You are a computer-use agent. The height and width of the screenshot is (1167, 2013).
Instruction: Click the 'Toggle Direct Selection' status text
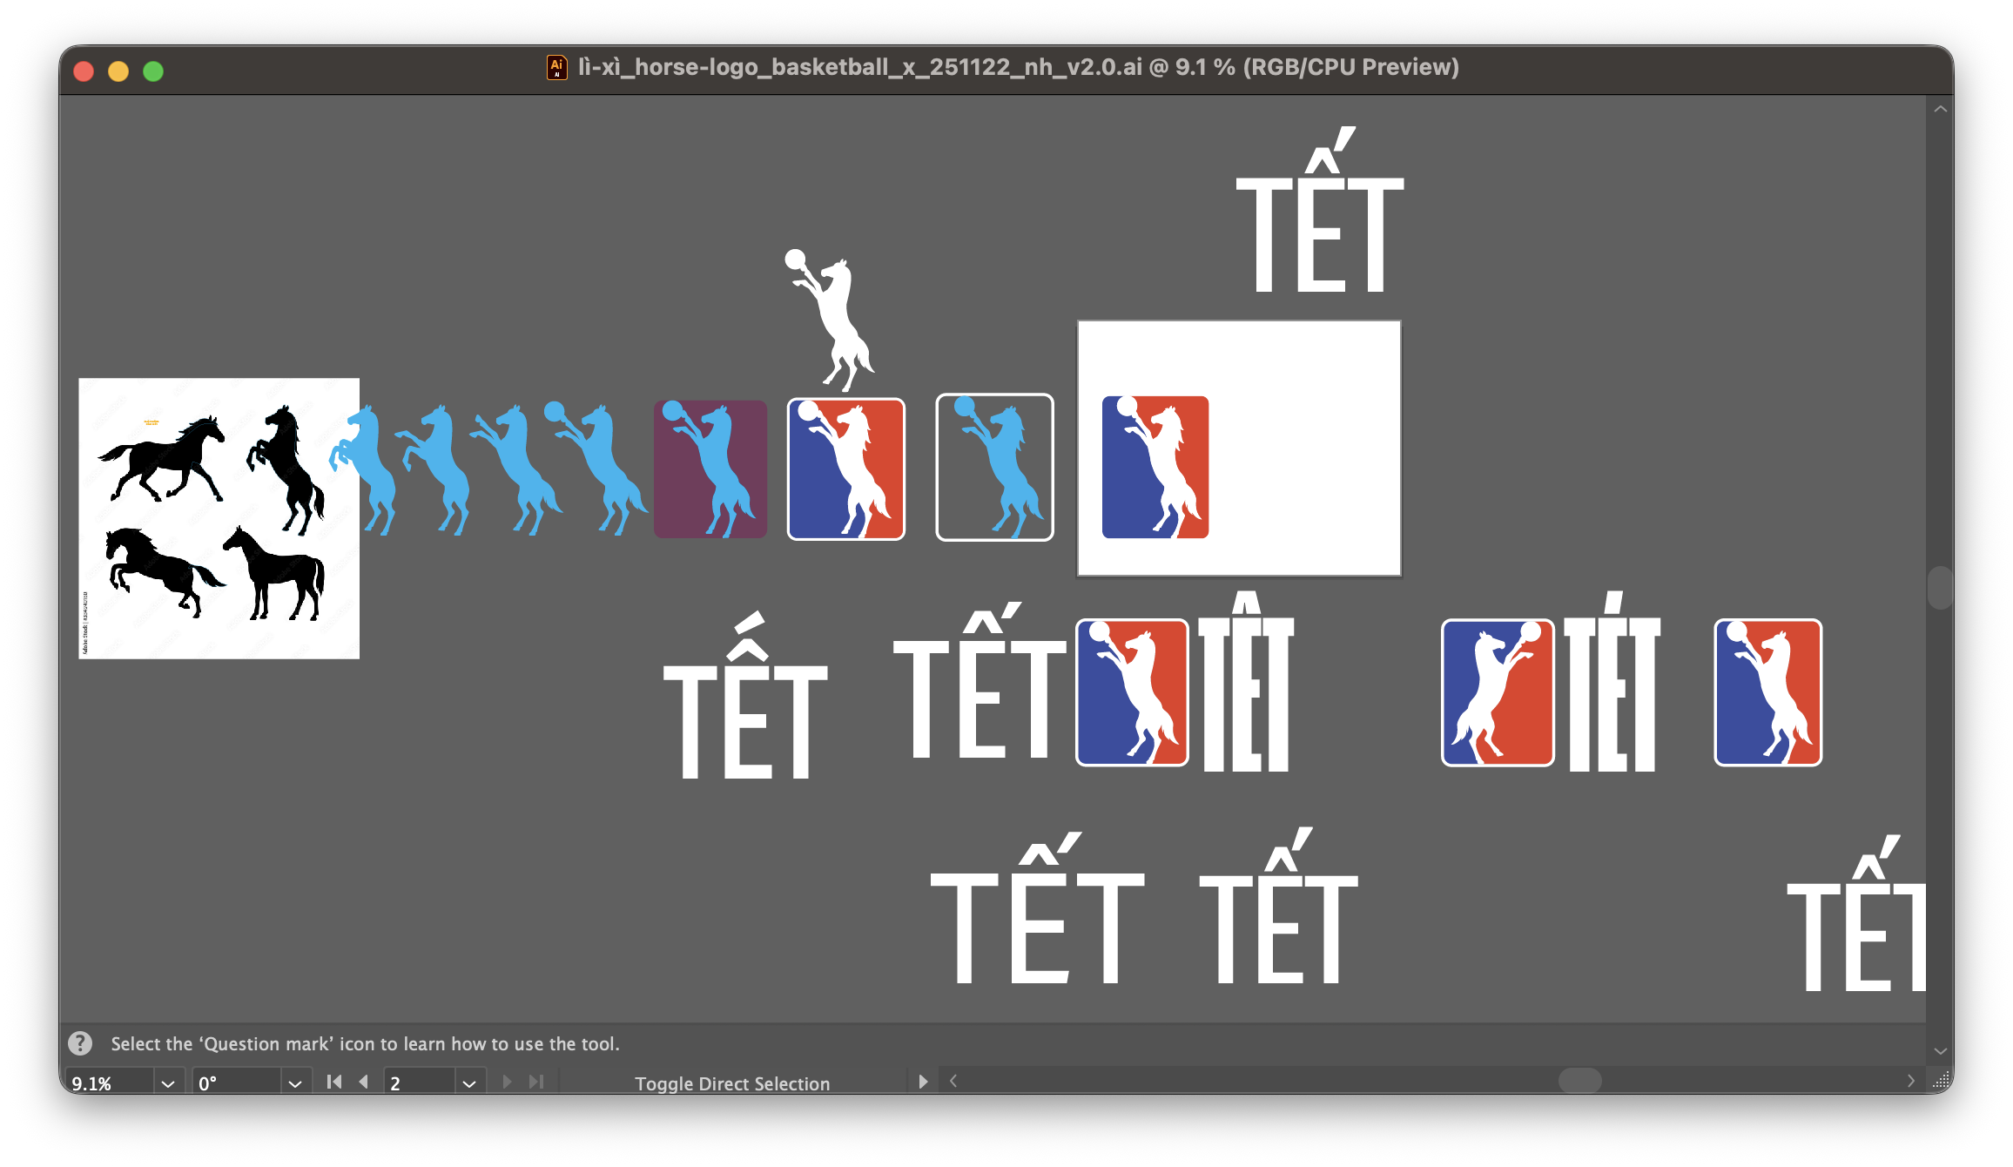pos(732,1083)
